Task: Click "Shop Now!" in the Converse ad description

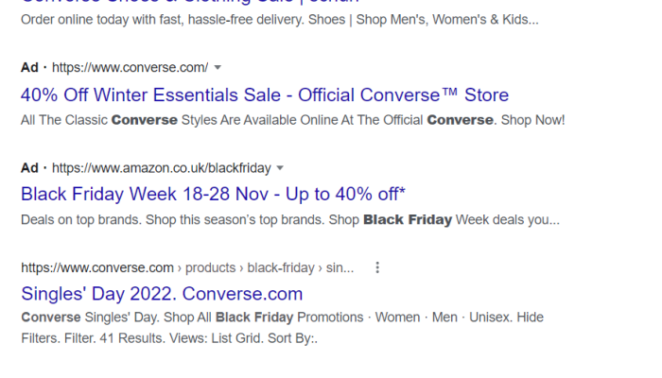Action: (x=532, y=120)
